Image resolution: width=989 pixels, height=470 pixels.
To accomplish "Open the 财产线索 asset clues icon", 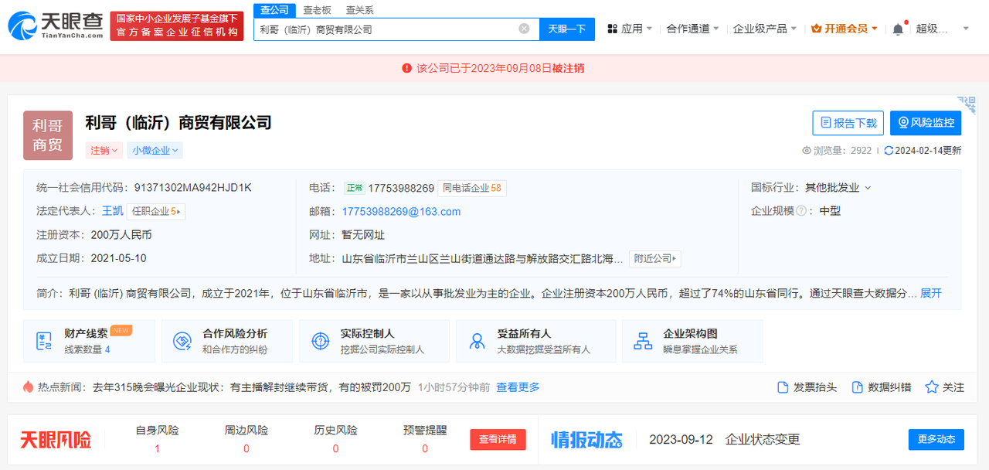I will (x=44, y=341).
